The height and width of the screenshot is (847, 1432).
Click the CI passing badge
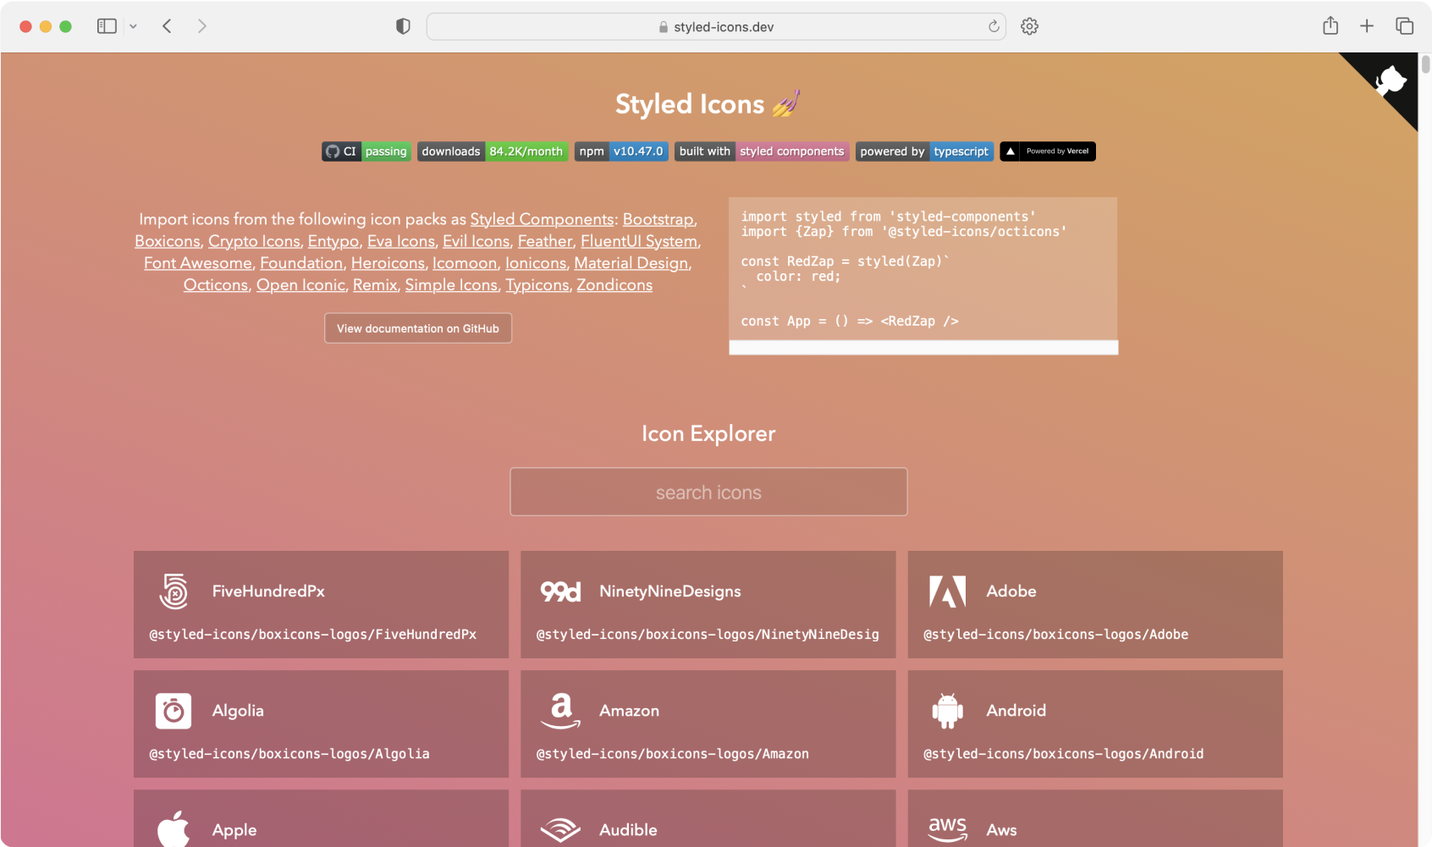pyautogui.click(x=366, y=151)
